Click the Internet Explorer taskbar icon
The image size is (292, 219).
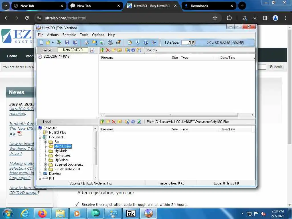25,213
